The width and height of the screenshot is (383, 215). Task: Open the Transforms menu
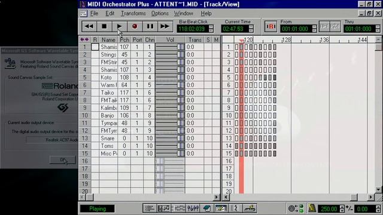(133, 13)
